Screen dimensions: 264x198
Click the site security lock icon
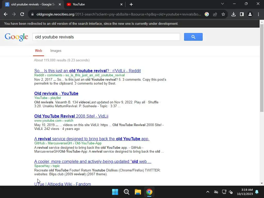32,14
